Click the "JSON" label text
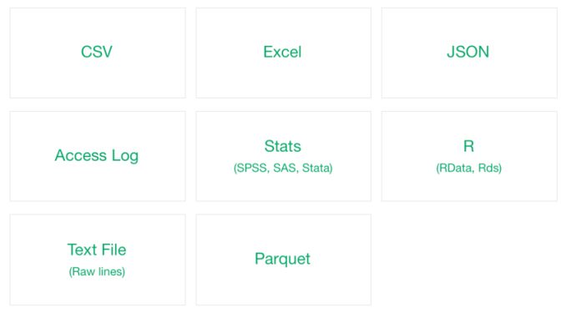 [x=468, y=52]
